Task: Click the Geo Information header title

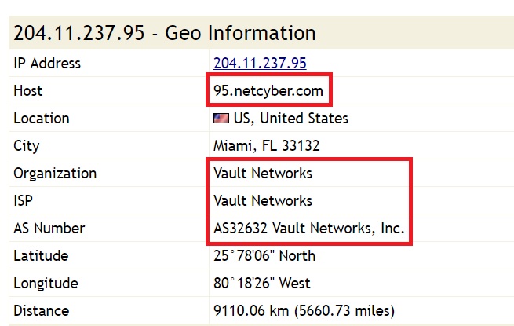Action: [165, 33]
